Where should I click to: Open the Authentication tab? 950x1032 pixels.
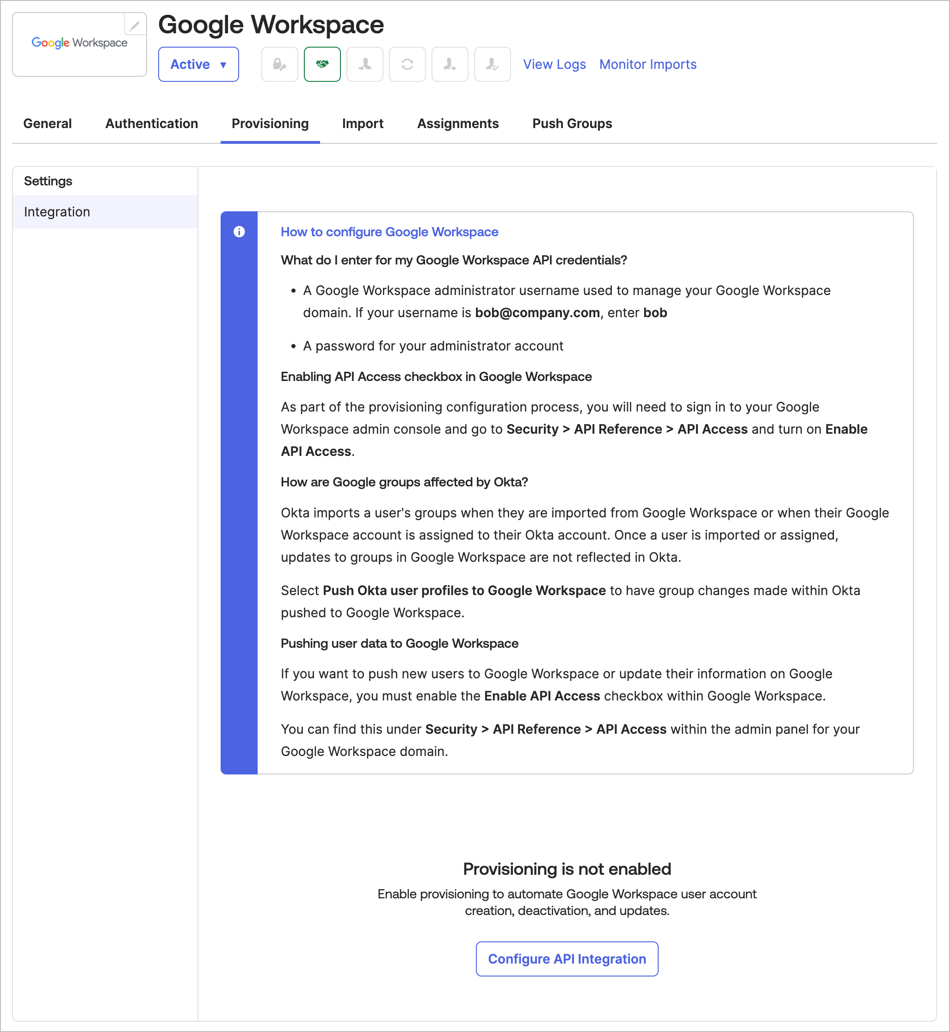click(x=151, y=123)
